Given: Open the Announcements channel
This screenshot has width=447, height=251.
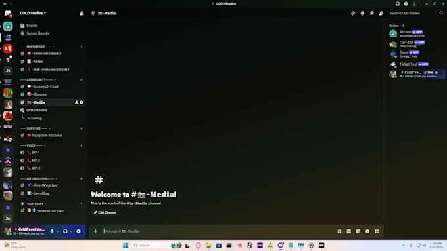Looking at the screenshot, I should (x=51, y=54).
